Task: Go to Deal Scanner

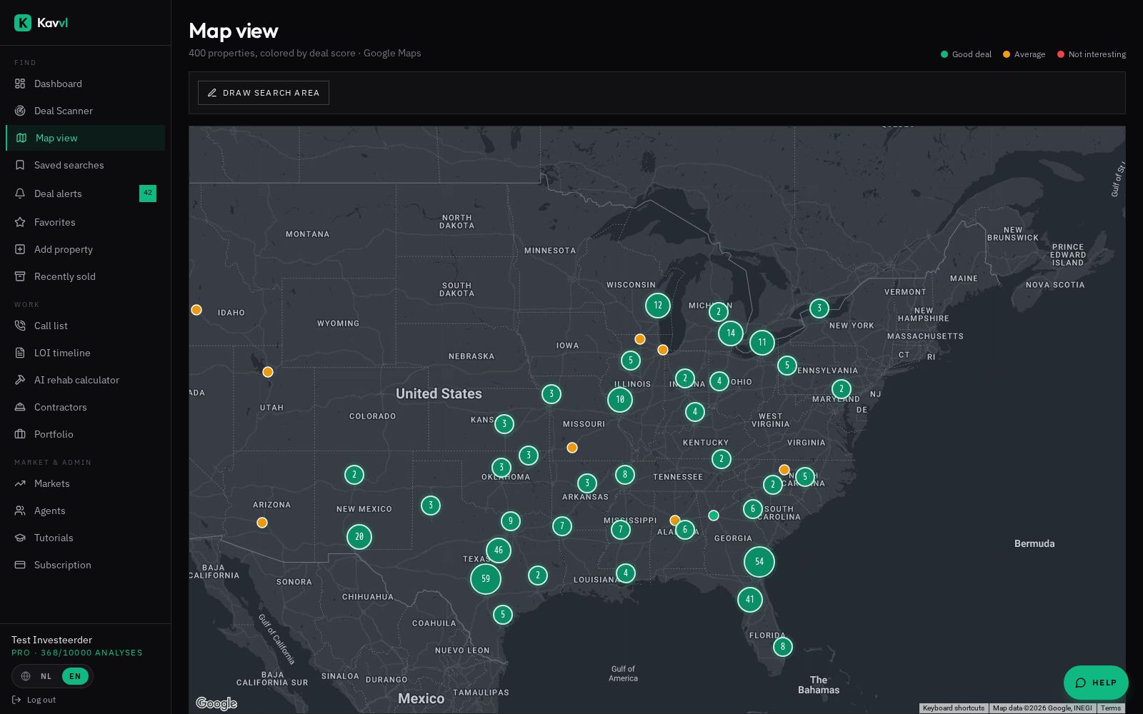Action: coord(85,111)
